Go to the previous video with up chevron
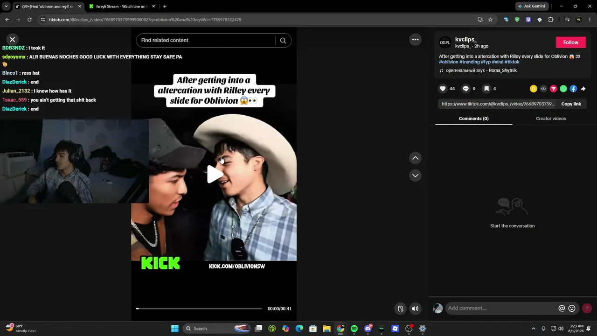The width and height of the screenshot is (597, 336). coord(415,158)
